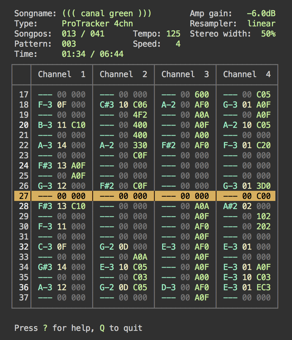Select the Pattern value "003"

pos(69,44)
